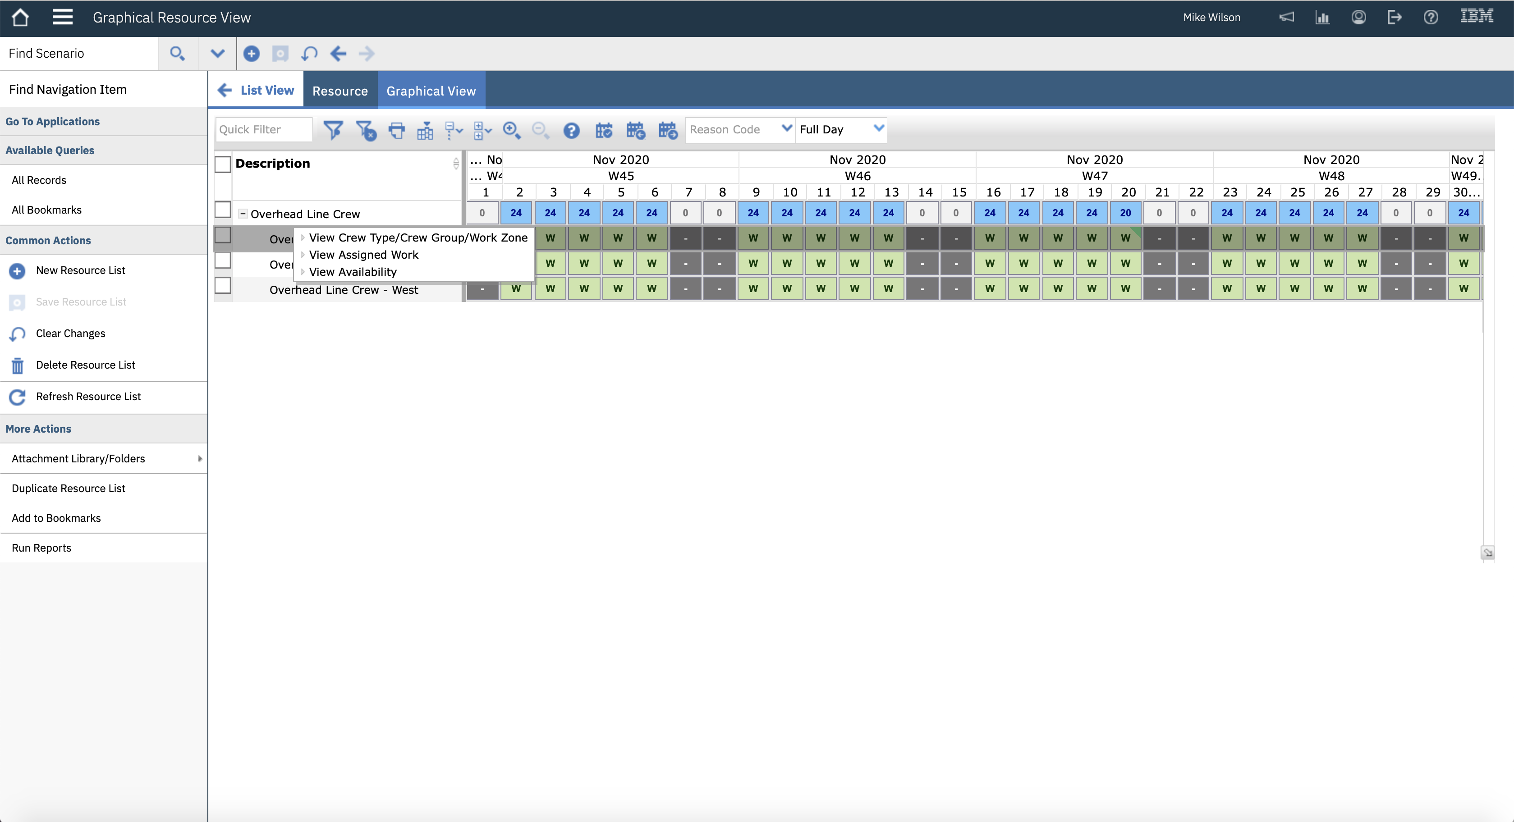Check the Overhead Line Crew - West checkbox

223,286
